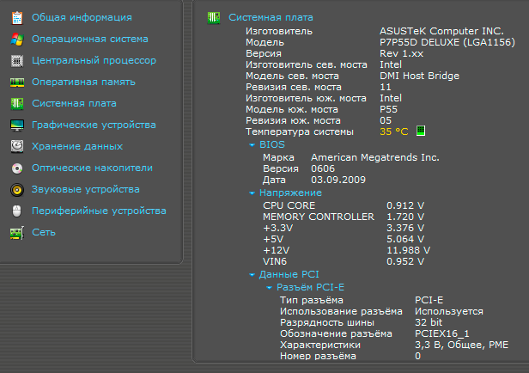Viewport: 529px width, 373px height.
Task: Go to the Сеть section
Action: tap(44, 232)
